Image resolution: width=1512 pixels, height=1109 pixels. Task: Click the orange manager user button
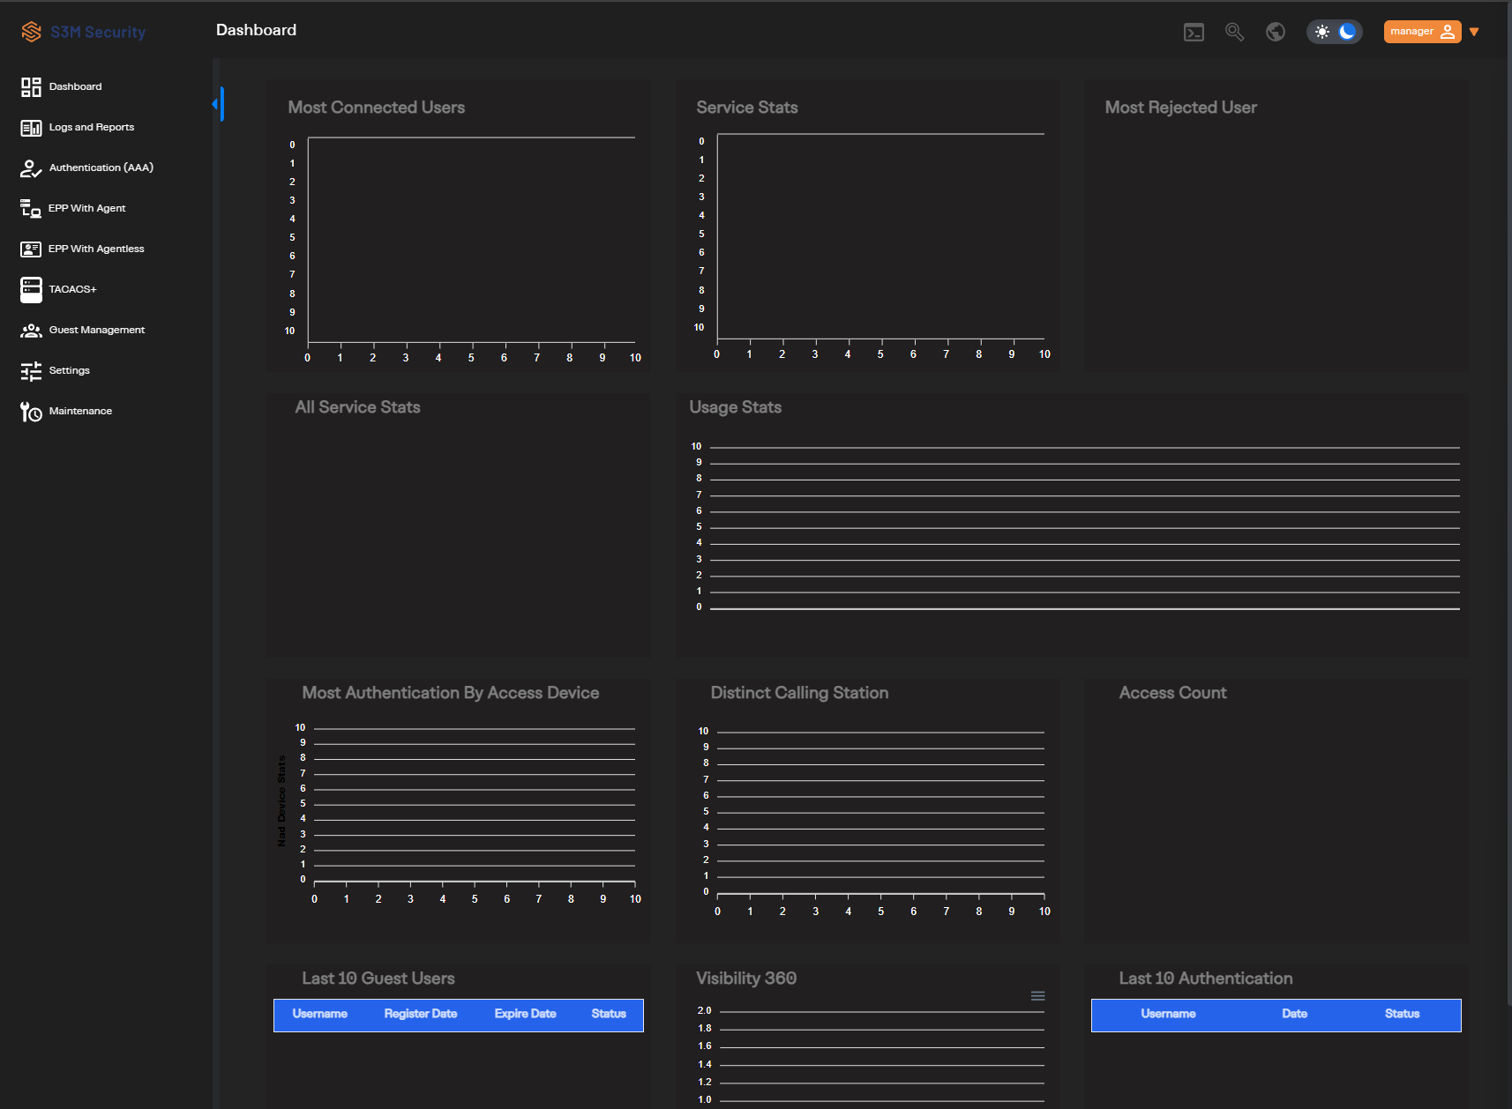tap(1422, 32)
